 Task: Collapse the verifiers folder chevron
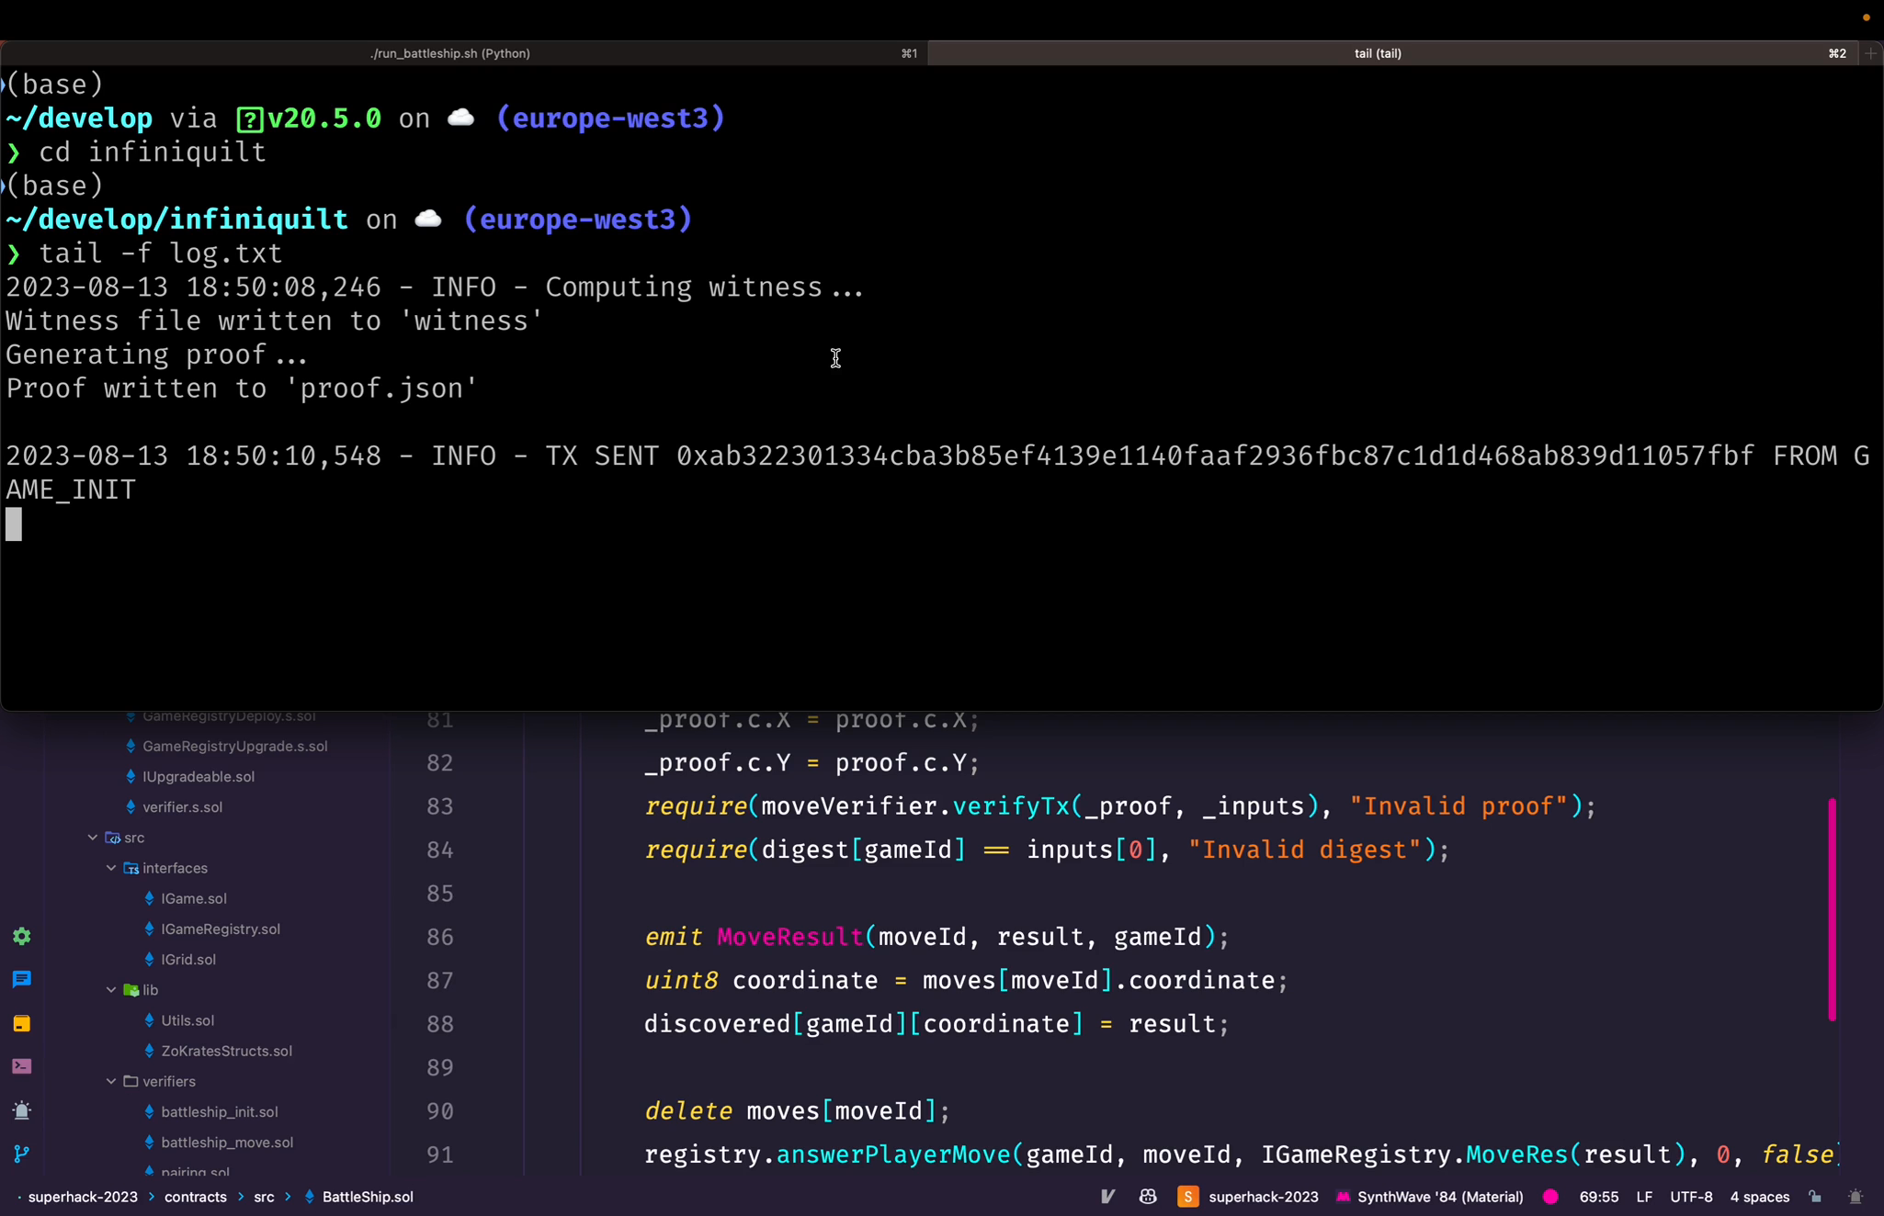click(110, 1081)
